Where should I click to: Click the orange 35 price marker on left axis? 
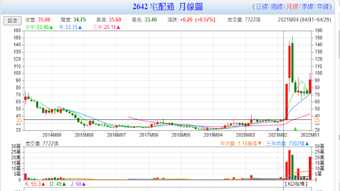(19, 120)
